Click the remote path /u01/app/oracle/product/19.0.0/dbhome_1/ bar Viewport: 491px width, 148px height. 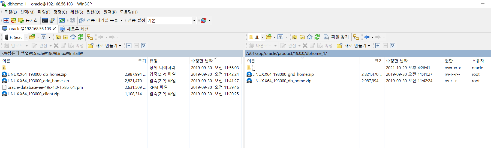coord(368,53)
